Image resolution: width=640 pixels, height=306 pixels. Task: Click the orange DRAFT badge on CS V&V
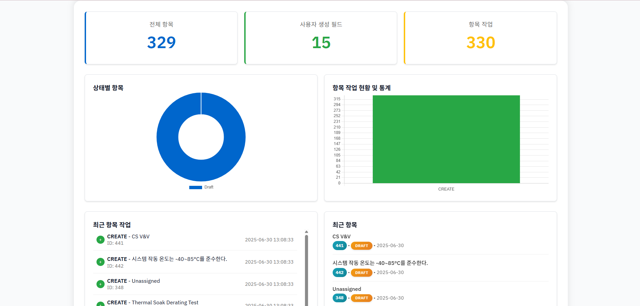click(361, 245)
